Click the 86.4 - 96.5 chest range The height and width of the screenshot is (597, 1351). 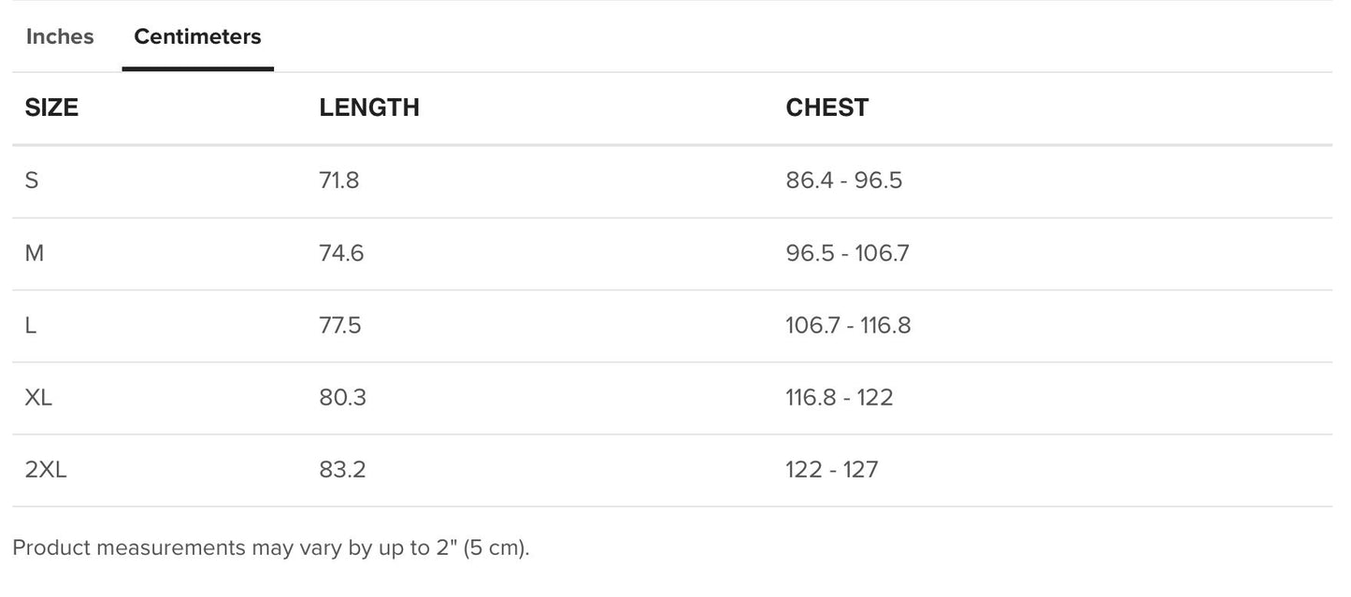pyautogui.click(x=843, y=180)
